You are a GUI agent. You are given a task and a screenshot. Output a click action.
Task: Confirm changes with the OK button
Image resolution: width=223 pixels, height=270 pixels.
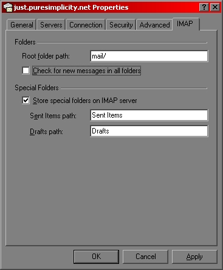click(x=96, y=257)
